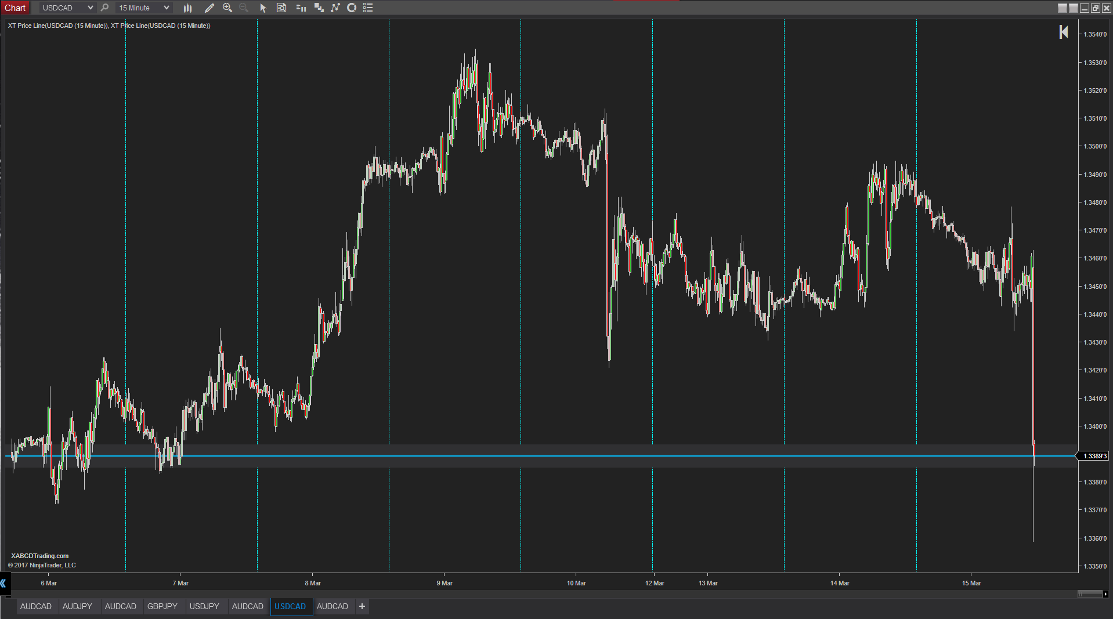The height and width of the screenshot is (619, 1113).
Task: Click the 1.3540'0 price label
Action: 1095,34
